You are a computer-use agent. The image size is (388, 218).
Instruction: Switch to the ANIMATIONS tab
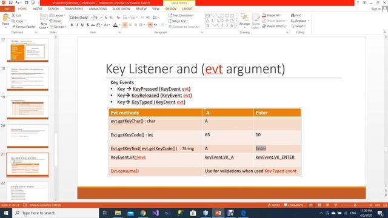(98, 9)
